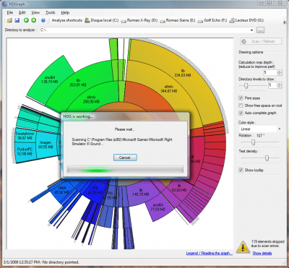This screenshot has height=268, width=289.
Task: Click the open folder toolbar icon
Action: coord(9,20)
